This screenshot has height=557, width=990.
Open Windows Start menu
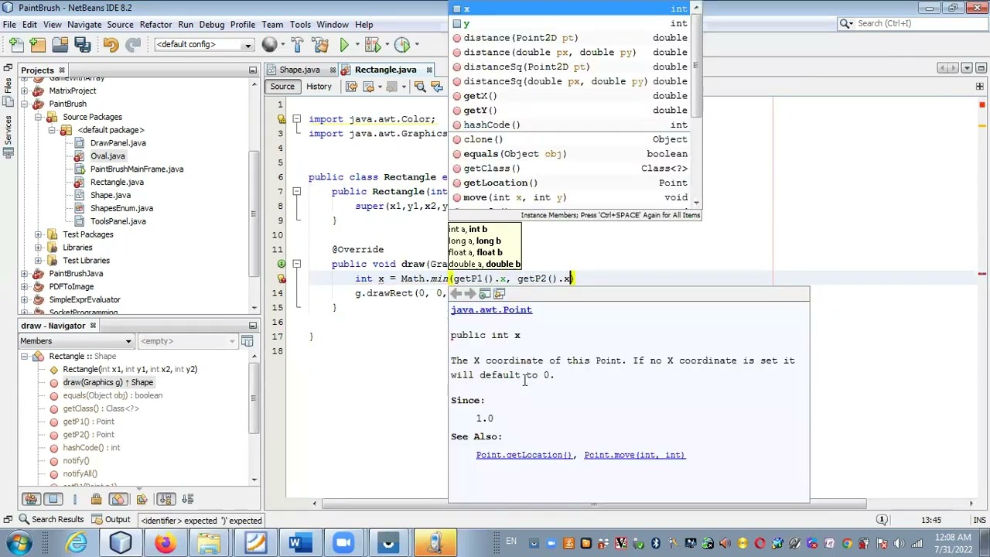18,543
